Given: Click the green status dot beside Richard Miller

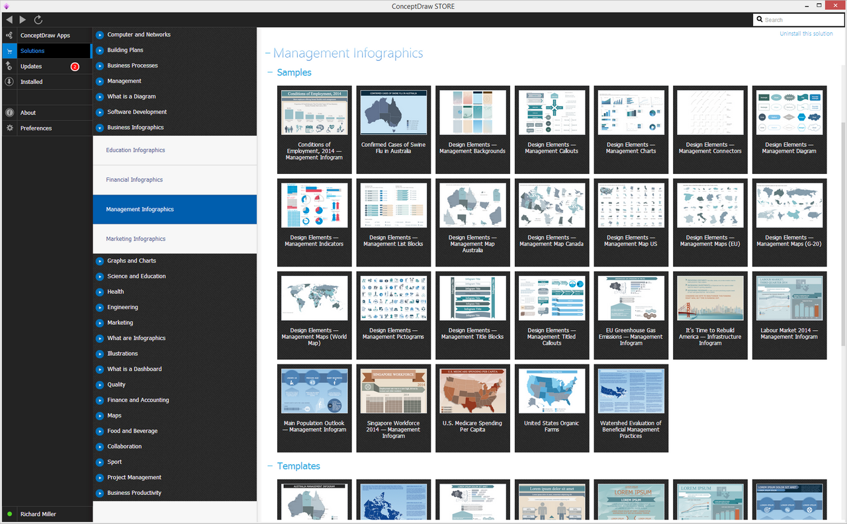Looking at the screenshot, I should [9, 514].
